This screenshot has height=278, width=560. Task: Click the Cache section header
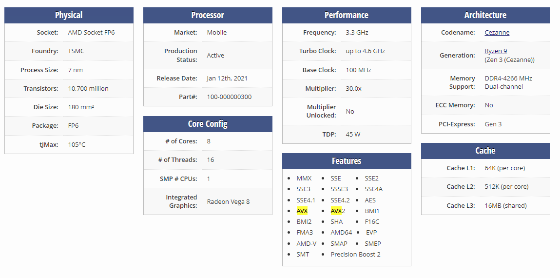tap(485, 151)
